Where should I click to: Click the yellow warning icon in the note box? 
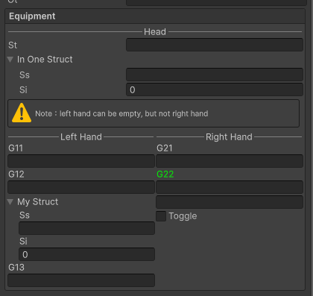pyautogui.click(x=22, y=113)
